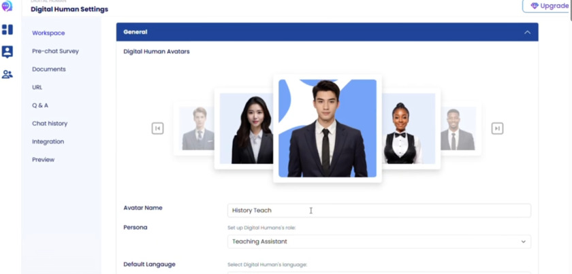Go to first avatar with skip-back button
This screenshot has height=274, width=572.
pyautogui.click(x=157, y=129)
